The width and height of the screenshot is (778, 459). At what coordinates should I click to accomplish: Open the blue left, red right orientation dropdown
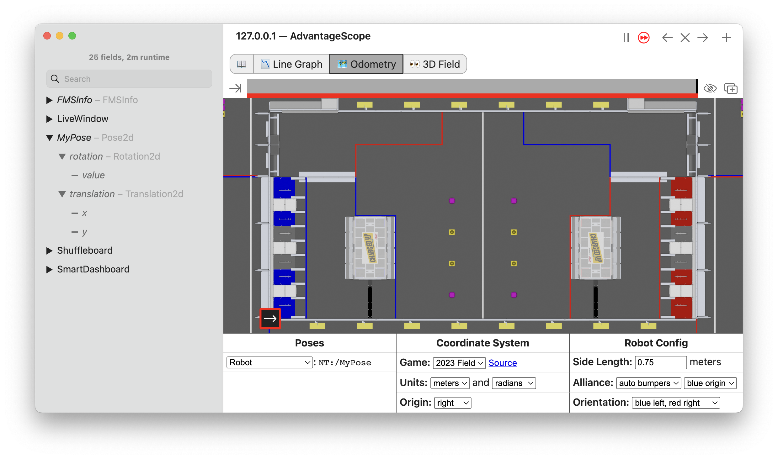(676, 403)
